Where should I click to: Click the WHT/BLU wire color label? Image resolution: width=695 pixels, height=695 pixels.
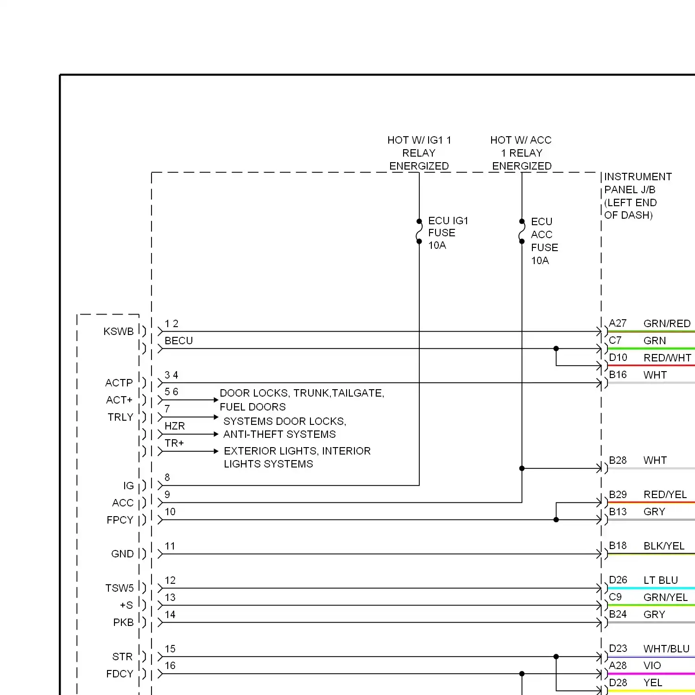(x=666, y=649)
